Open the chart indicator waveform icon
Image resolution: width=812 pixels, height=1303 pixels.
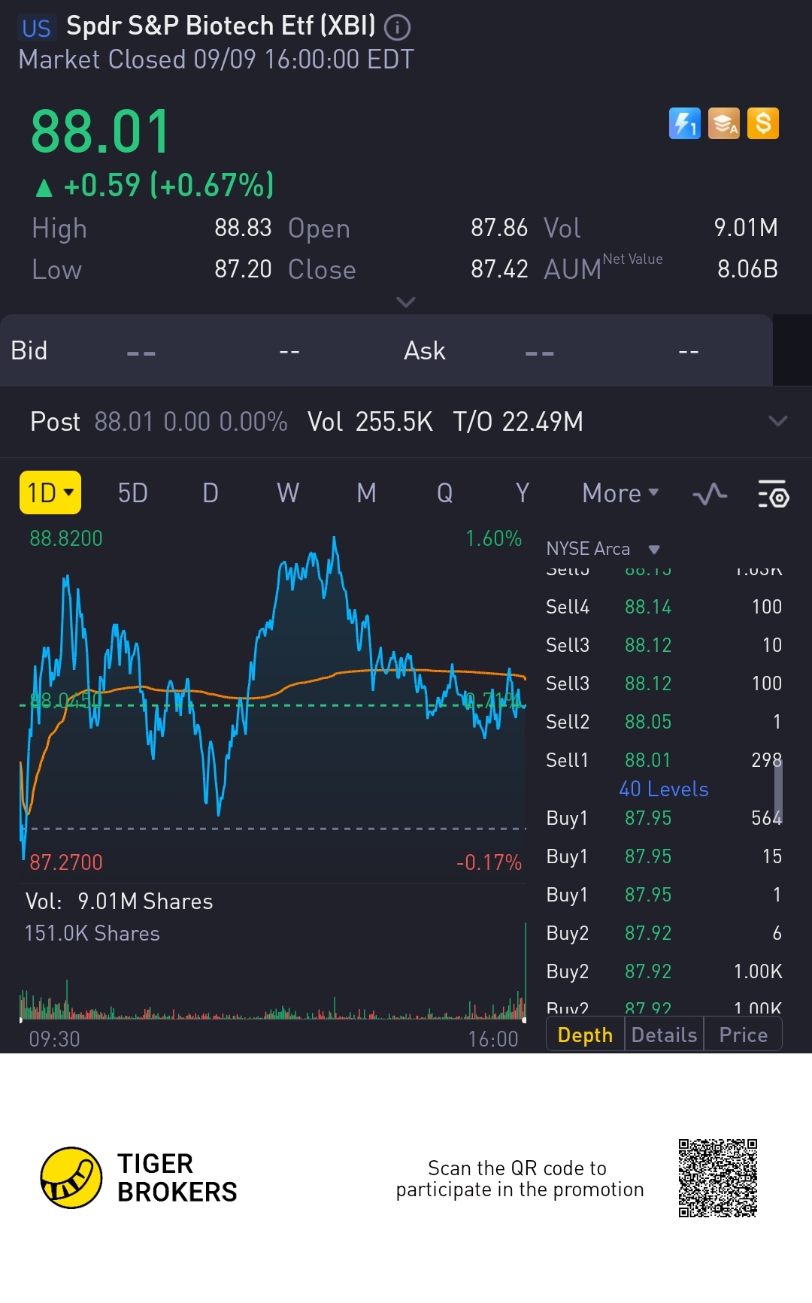[710, 494]
